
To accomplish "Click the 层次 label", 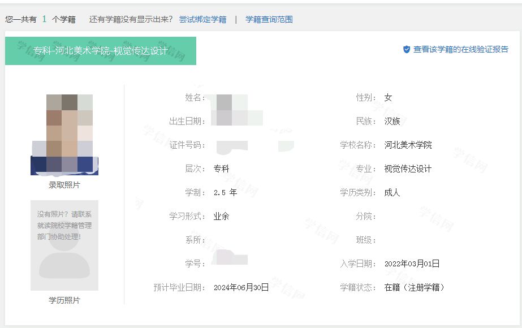I will [x=195, y=169].
